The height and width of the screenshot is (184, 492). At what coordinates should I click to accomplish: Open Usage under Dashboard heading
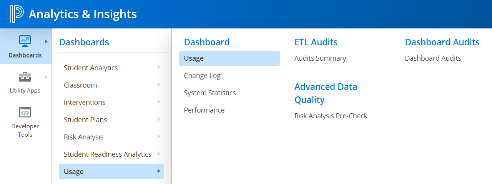pos(194,58)
